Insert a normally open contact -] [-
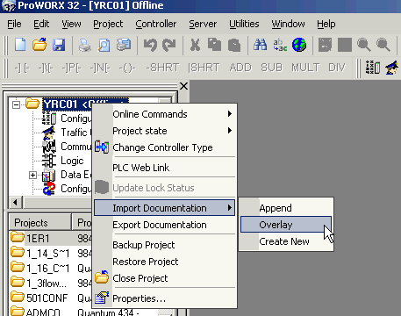The image size is (401, 316). pyautogui.click(x=22, y=68)
